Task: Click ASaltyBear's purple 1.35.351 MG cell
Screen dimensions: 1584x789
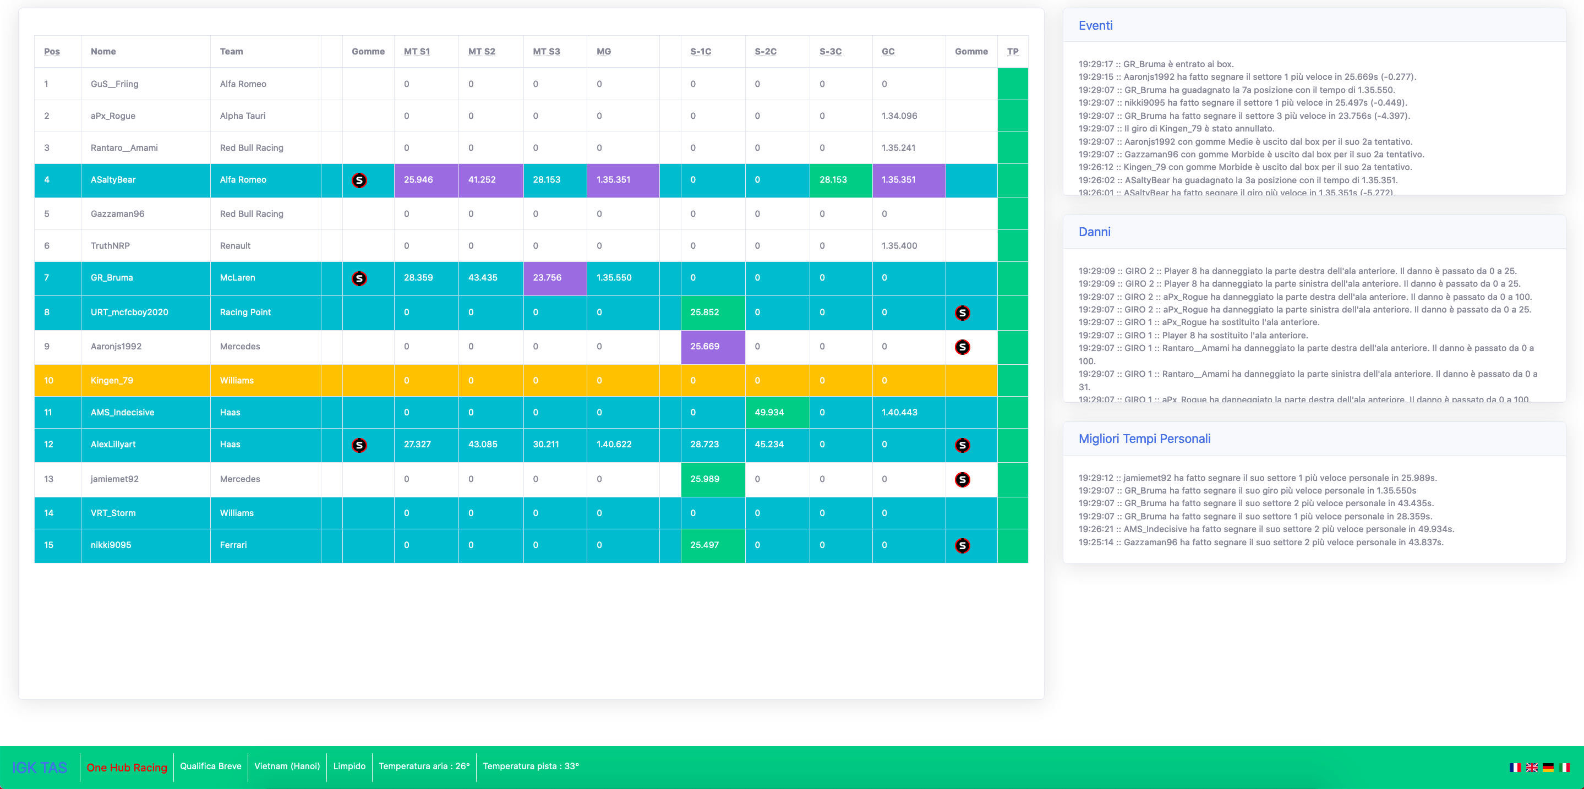Action: click(x=623, y=180)
